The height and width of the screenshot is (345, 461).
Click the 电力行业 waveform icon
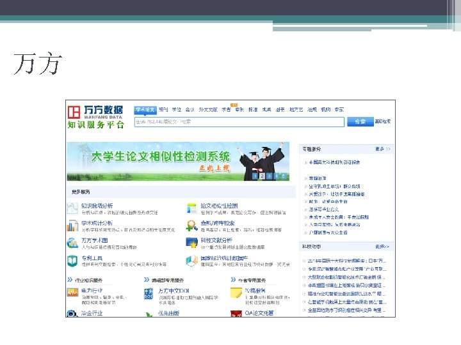pyautogui.click(x=72, y=292)
